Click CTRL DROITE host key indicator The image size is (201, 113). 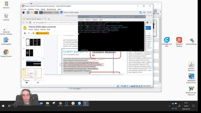click(147, 86)
